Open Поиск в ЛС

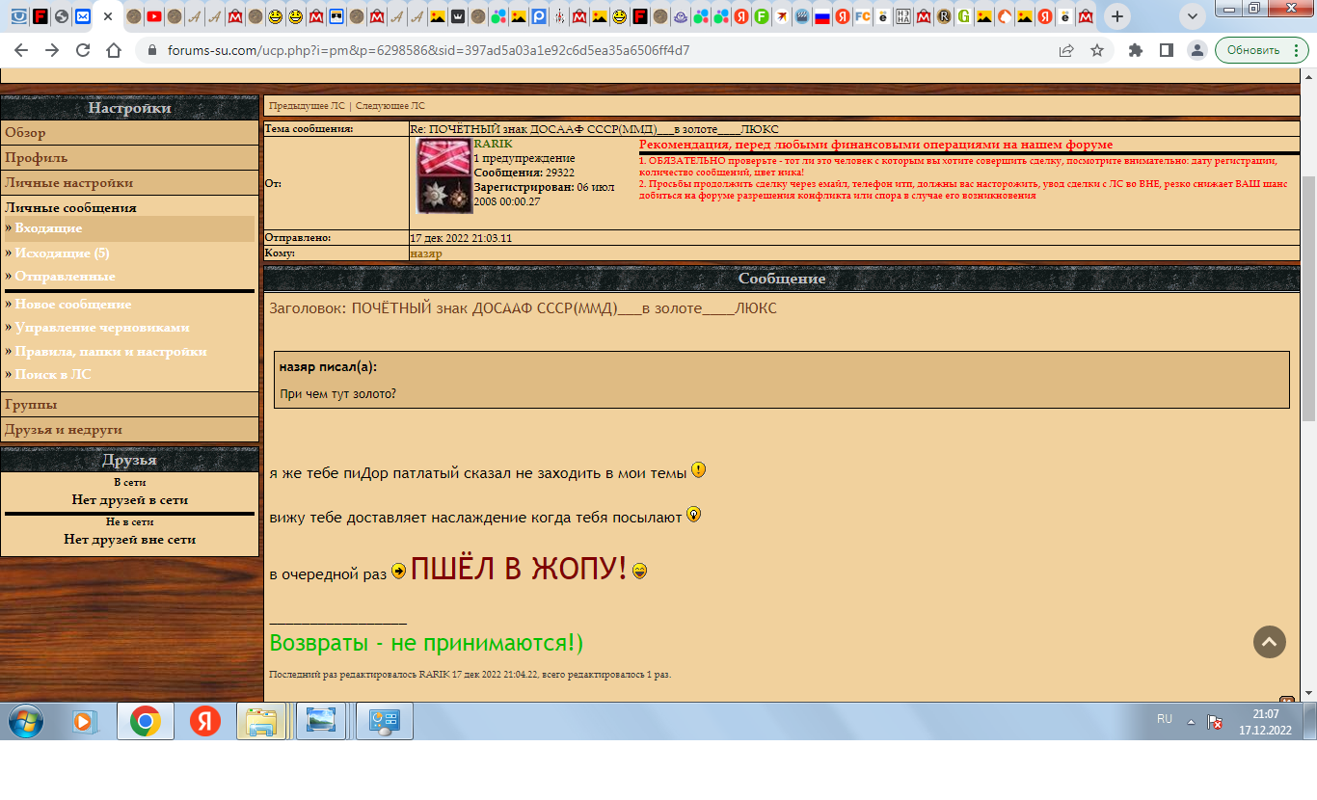[x=53, y=375]
